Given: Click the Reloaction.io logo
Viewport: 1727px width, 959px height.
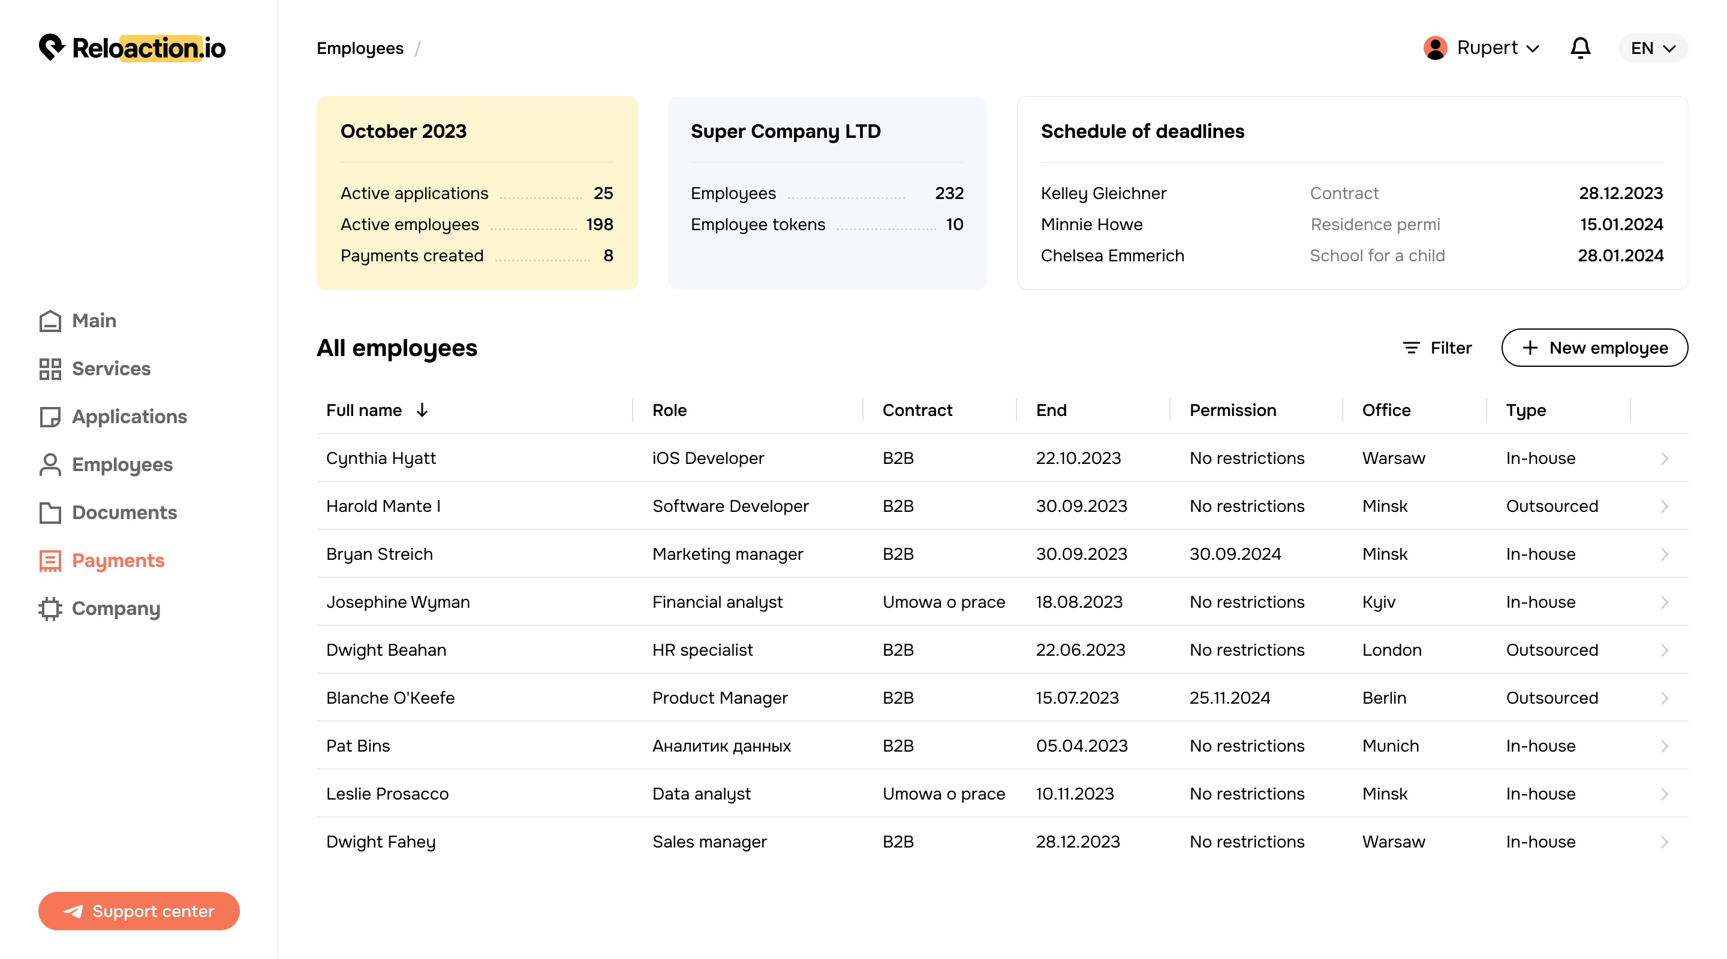Looking at the screenshot, I should click(133, 49).
